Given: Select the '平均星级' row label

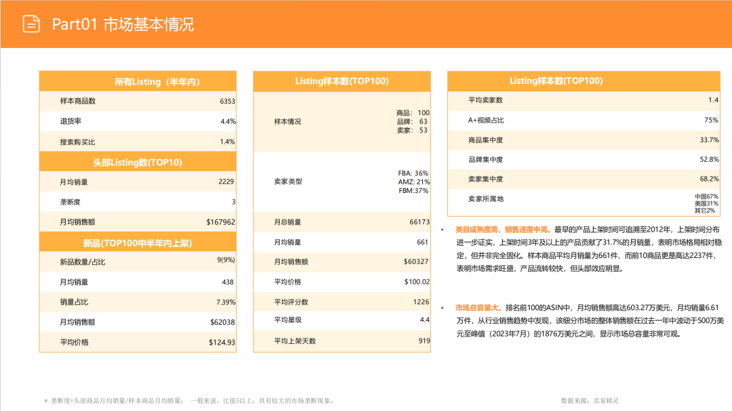Looking at the screenshot, I should click(x=287, y=320).
